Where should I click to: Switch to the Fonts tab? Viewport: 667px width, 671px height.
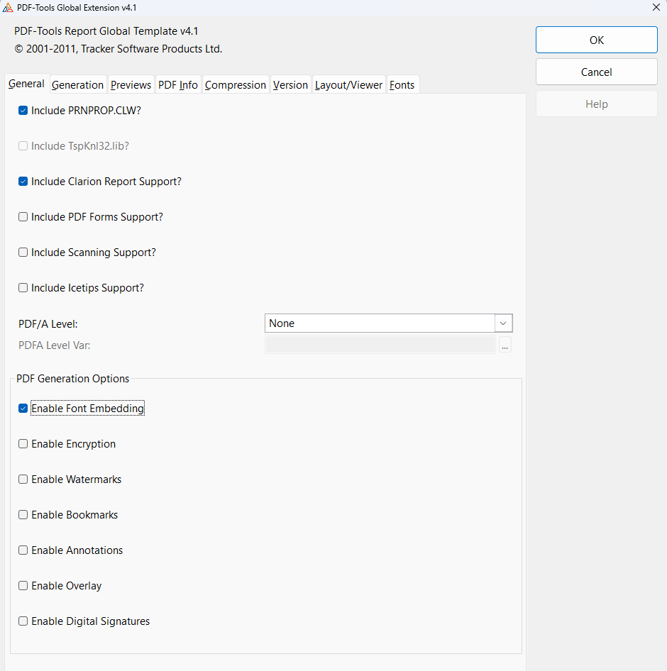pyautogui.click(x=402, y=85)
